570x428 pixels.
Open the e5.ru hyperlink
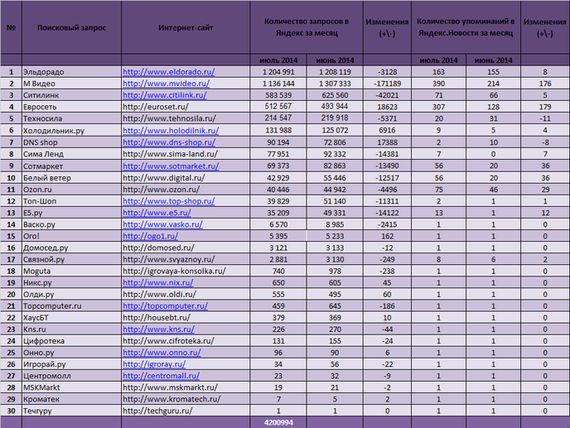[157, 213]
